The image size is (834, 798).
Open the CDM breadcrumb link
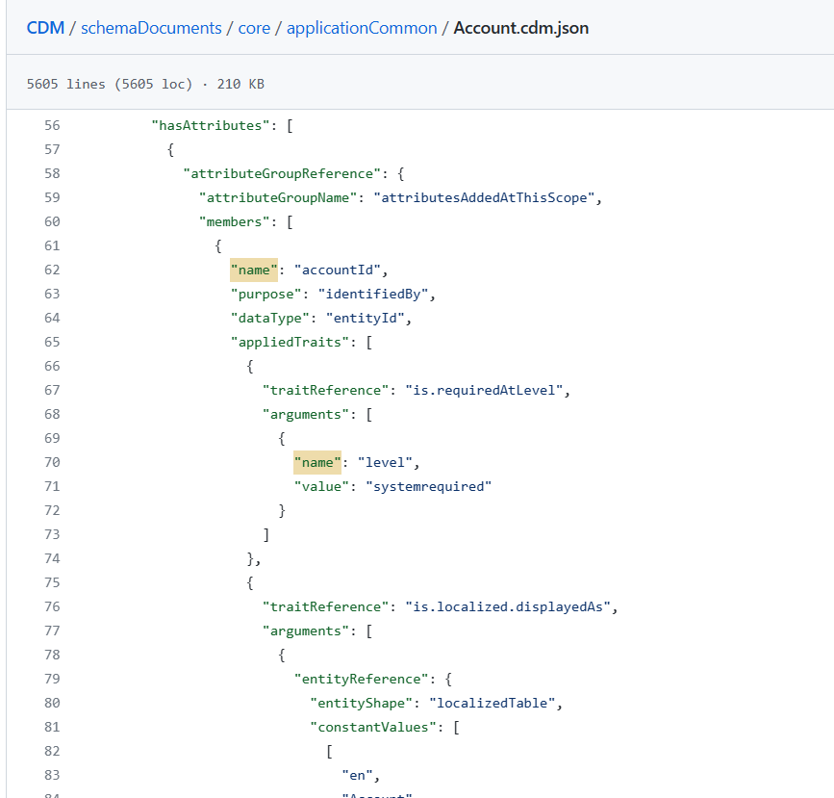45,28
